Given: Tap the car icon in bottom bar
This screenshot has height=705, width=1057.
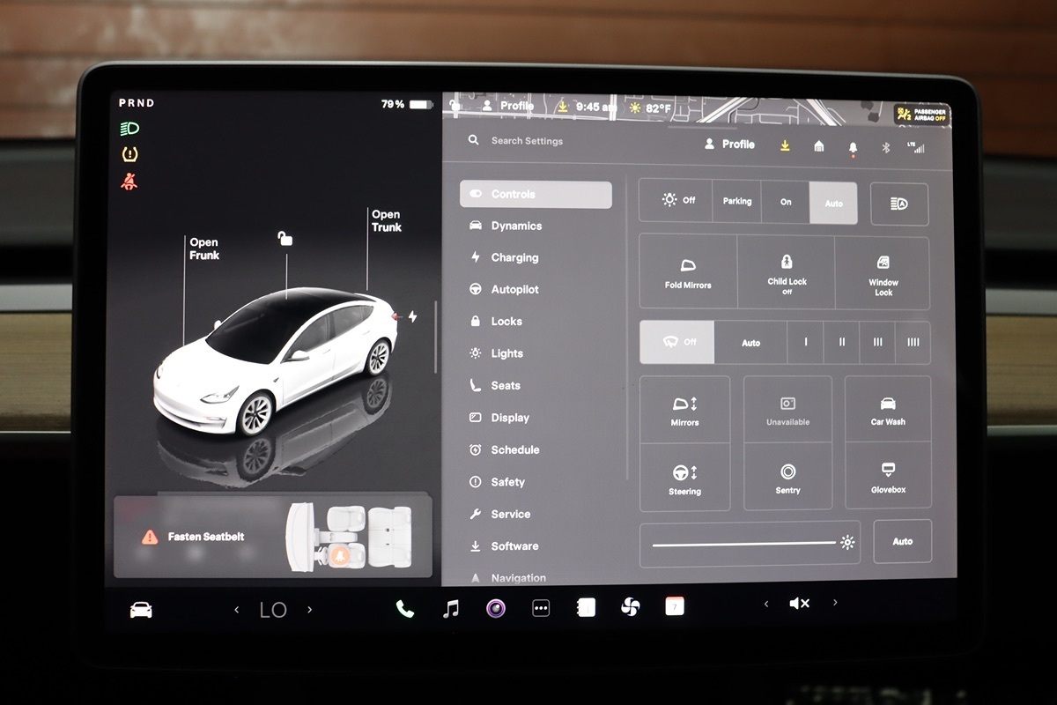Looking at the screenshot, I should (x=141, y=610).
